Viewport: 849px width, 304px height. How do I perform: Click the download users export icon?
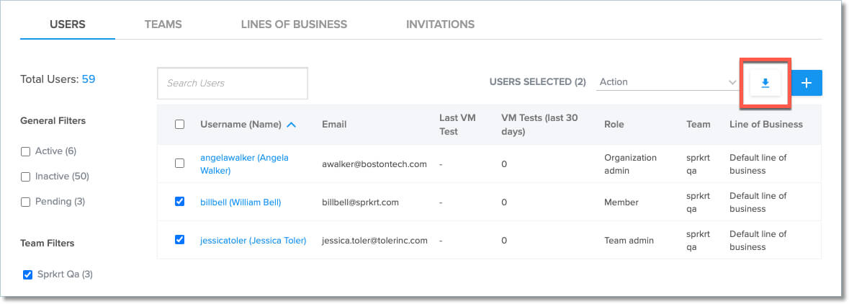[x=765, y=84]
